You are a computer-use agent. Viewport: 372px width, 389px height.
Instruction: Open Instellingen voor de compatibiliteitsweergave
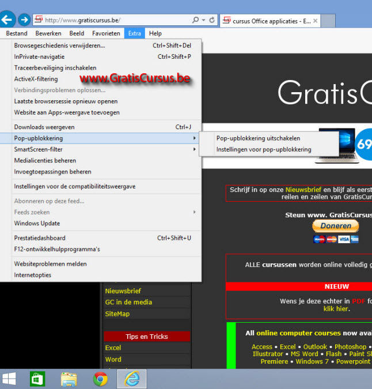[101, 187]
